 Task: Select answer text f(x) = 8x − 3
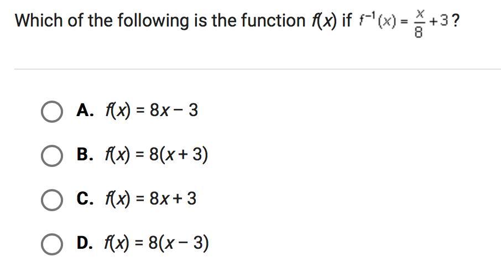(x=152, y=111)
